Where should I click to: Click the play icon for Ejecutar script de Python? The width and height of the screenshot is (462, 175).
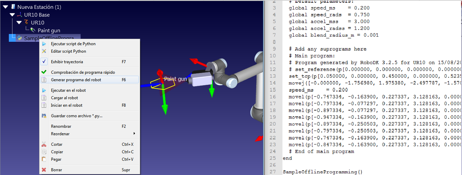[44, 44]
